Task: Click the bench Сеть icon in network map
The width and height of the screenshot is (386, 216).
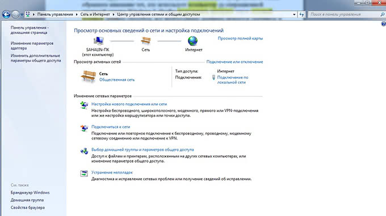Action: pos(145,41)
